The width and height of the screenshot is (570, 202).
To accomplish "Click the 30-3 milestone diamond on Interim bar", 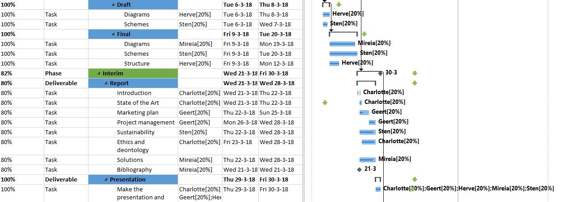I will (380, 73).
